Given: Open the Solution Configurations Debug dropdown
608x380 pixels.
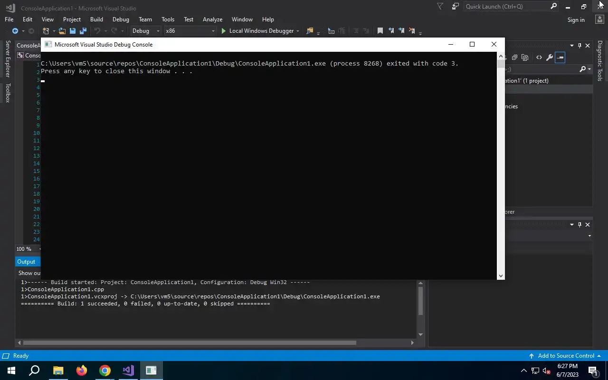Looking at the screenshot, I should 146,31.
